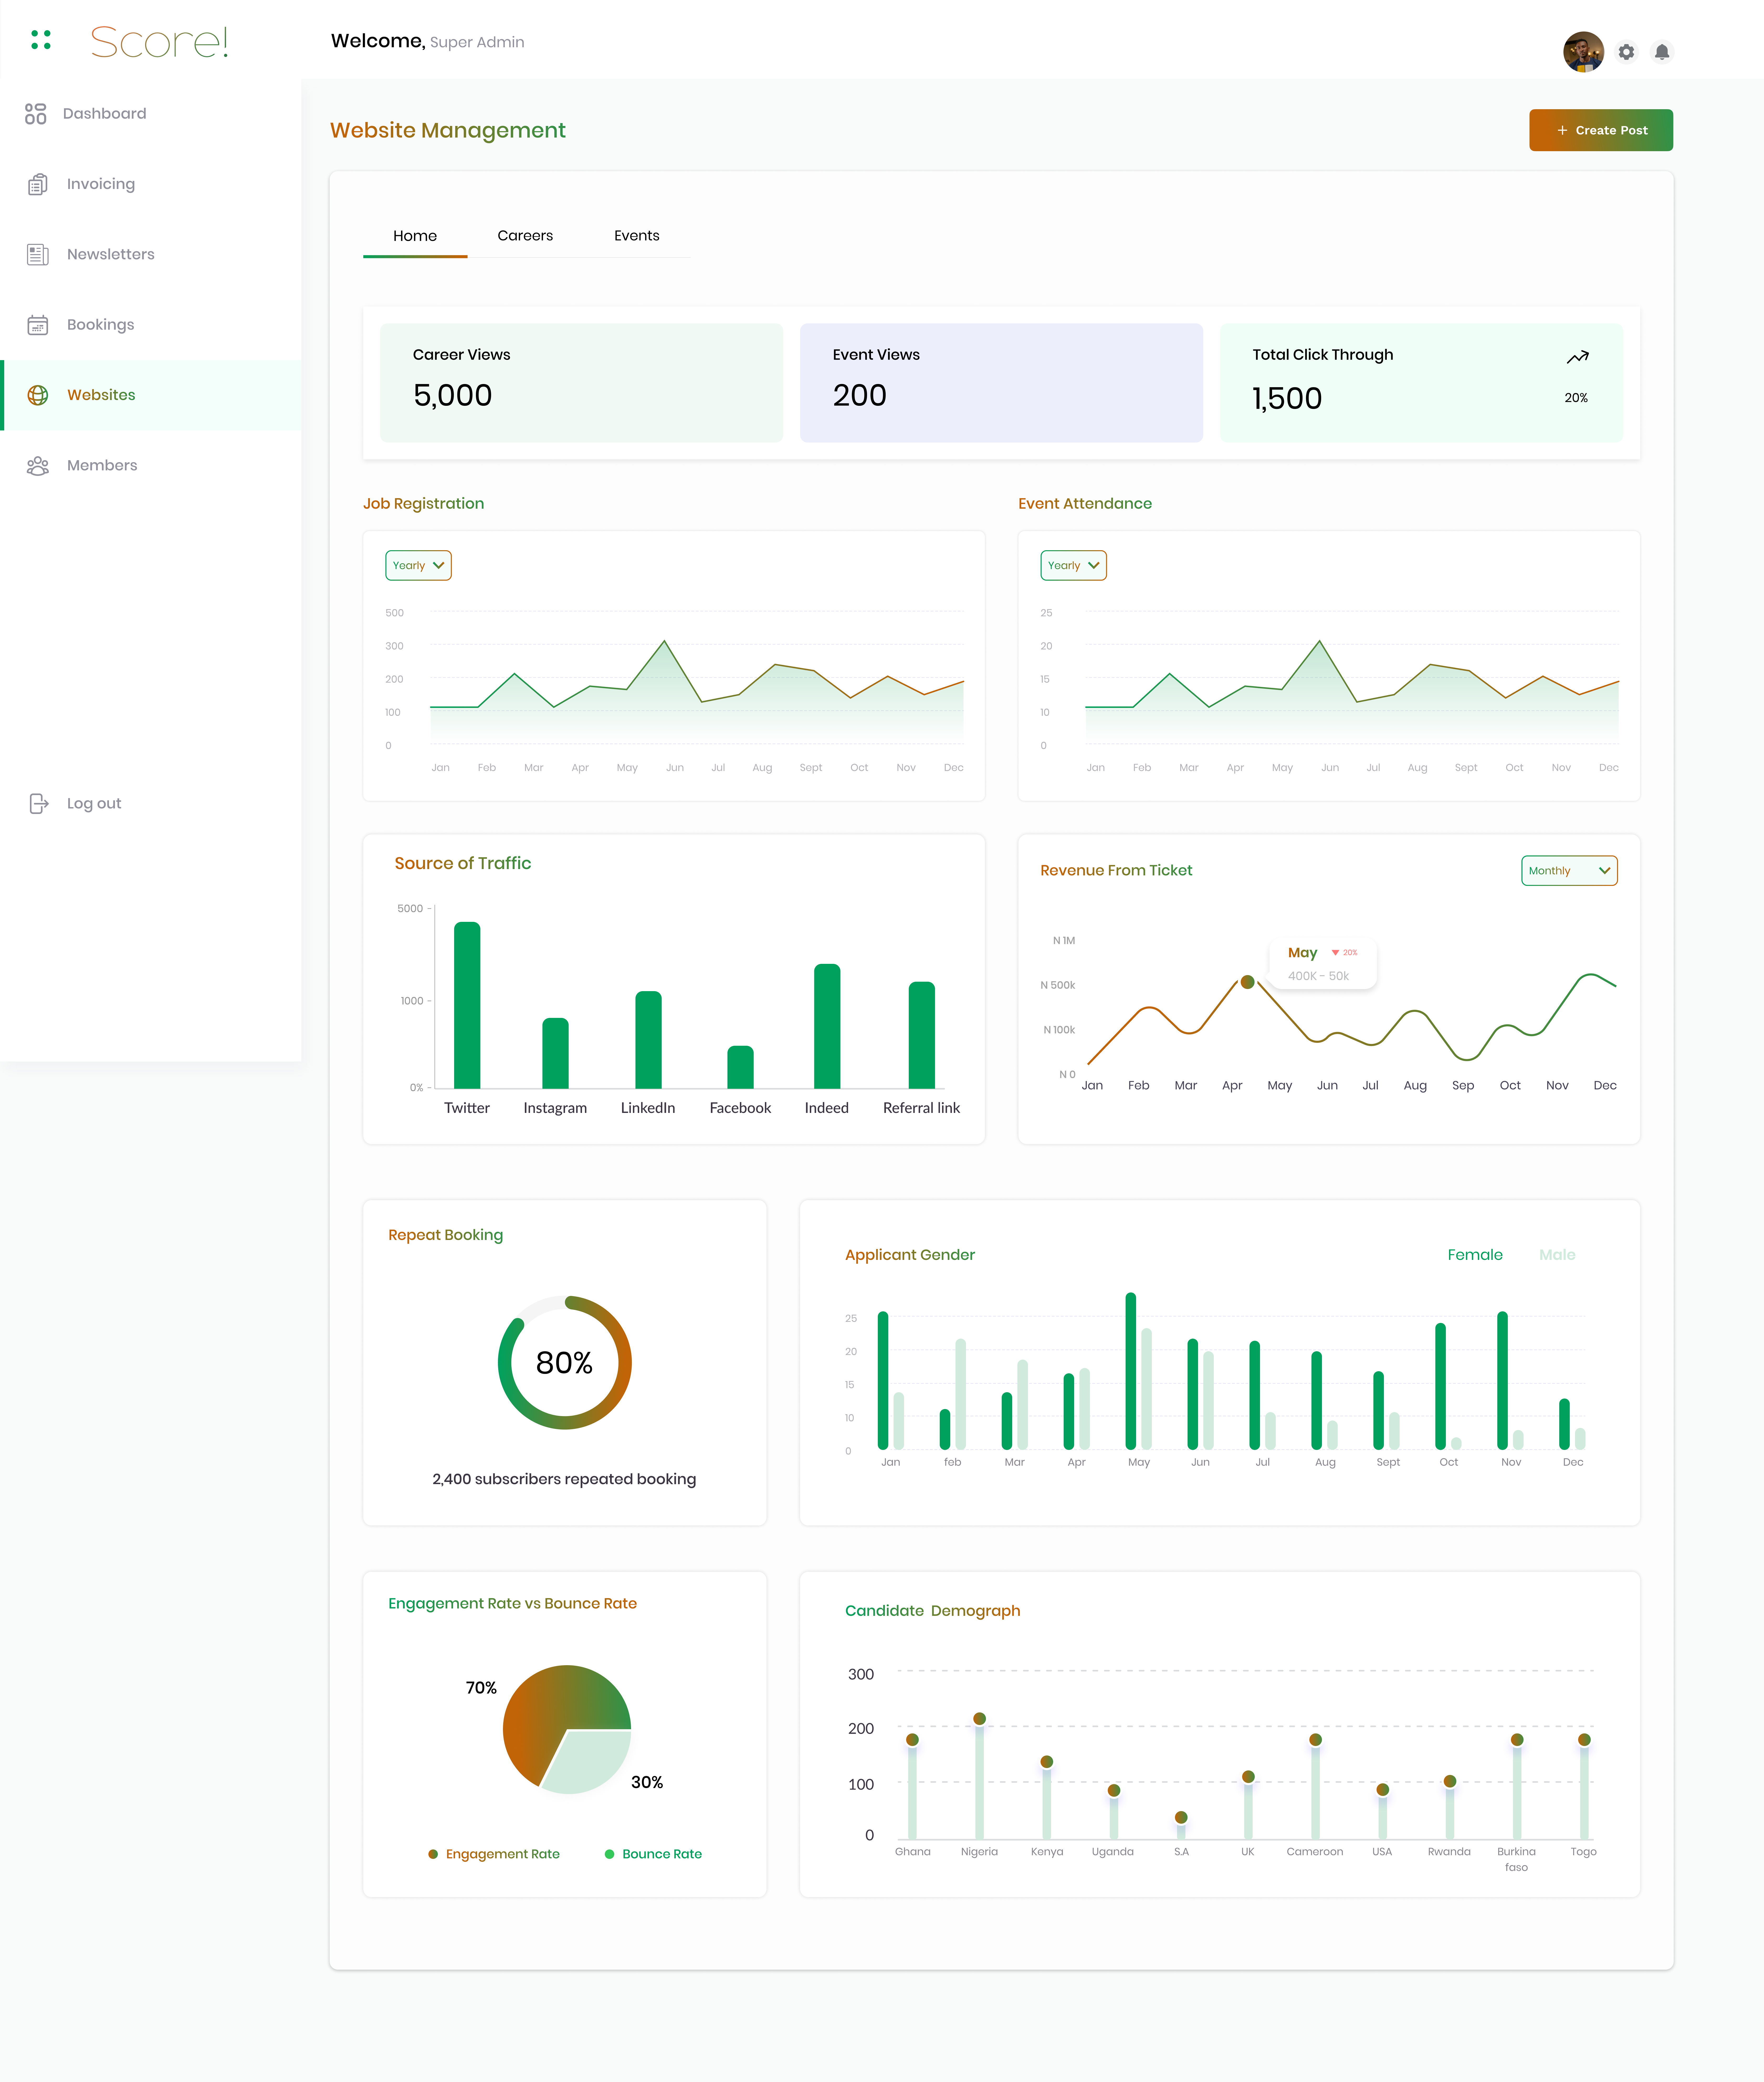Click the Websites globe icon
Screen dimensions: 1764x2082
click(38, 395)
